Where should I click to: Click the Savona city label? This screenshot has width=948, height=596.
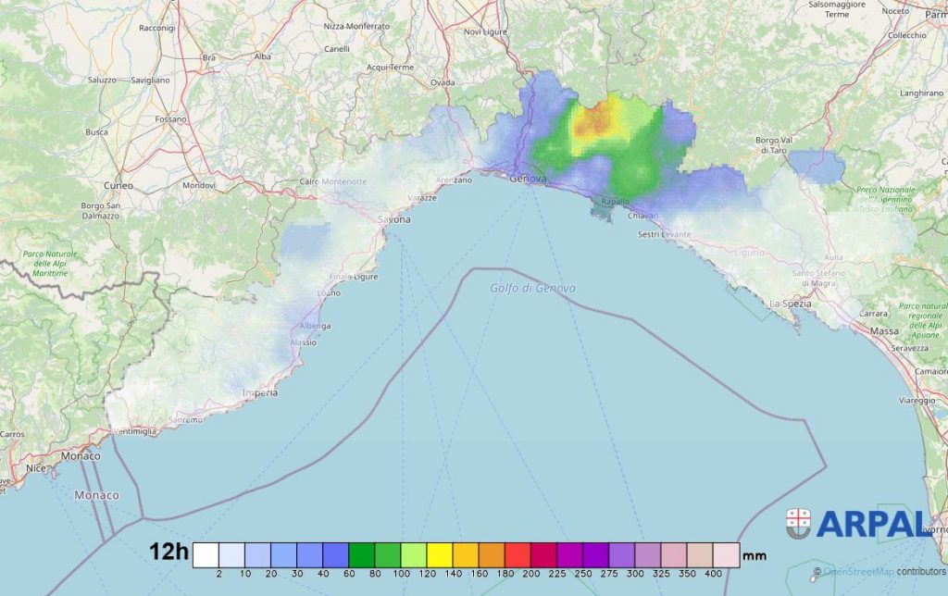[394, 219]
